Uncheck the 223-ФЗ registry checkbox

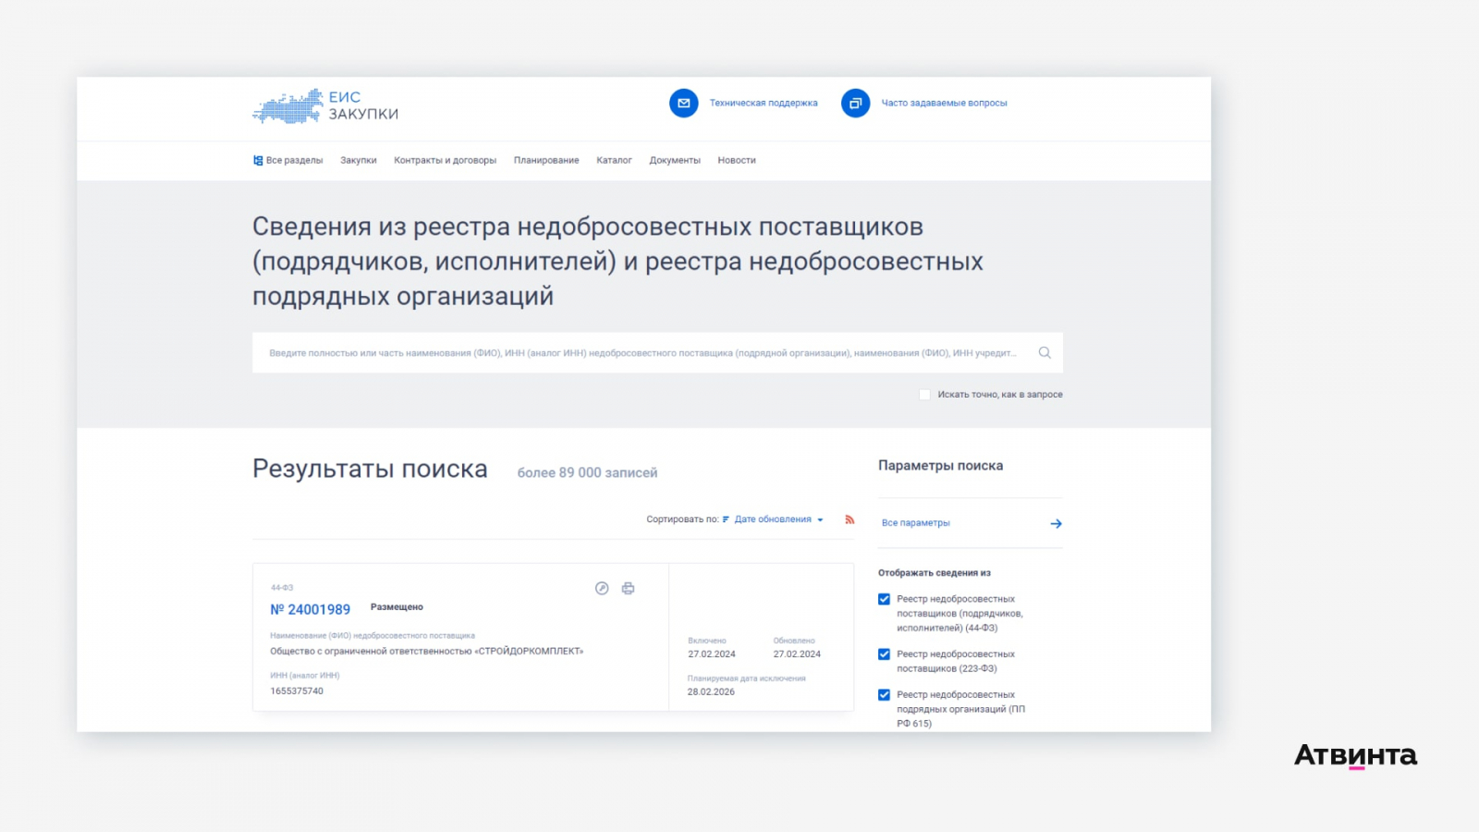point(884,655)
